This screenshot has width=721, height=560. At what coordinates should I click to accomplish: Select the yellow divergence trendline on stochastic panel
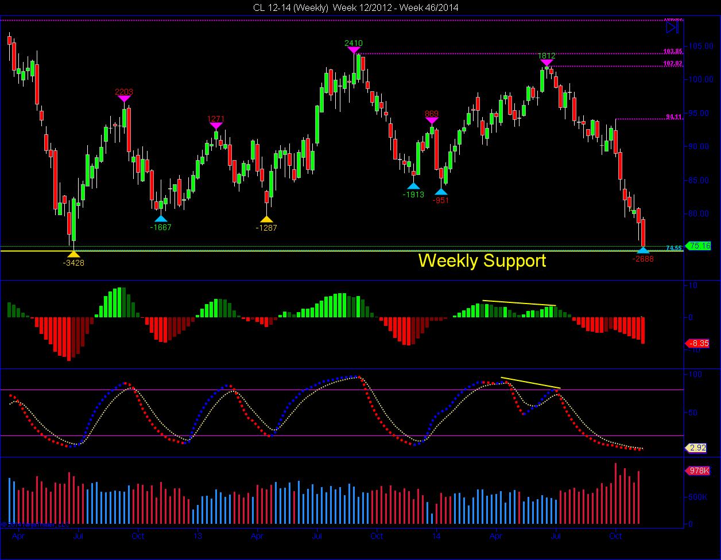coord(531,383)
